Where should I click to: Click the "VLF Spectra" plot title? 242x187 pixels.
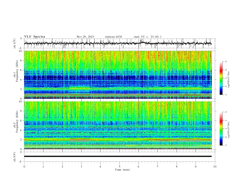(x=35, y=37)
